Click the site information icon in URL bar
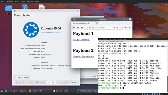Screen dimensions: 168x95 [x=87, y=28]
